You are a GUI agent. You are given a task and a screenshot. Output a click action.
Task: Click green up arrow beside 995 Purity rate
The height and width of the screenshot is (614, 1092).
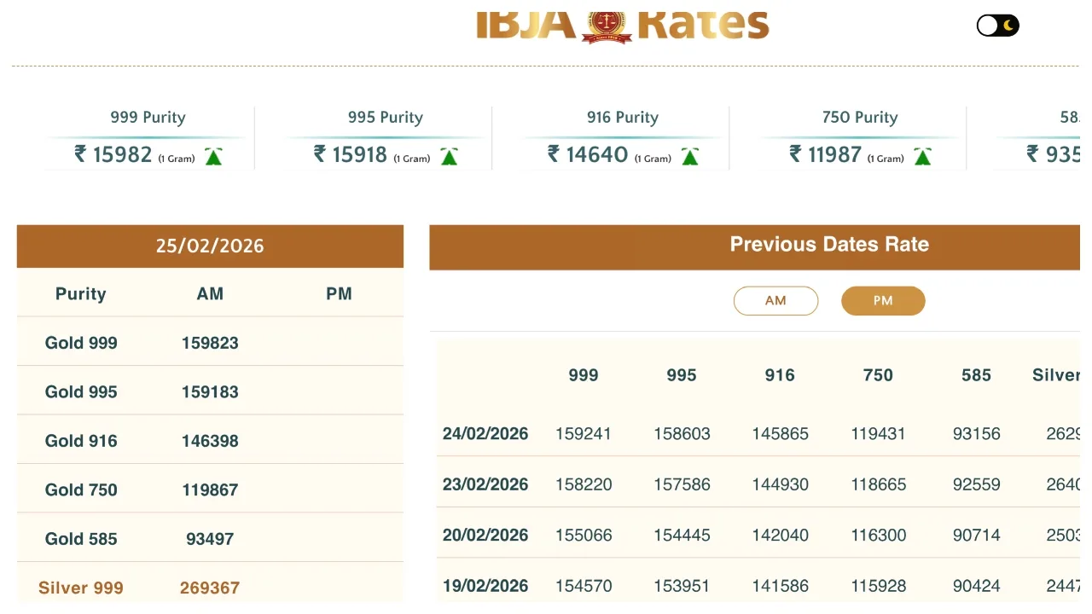(x=449, y=157)
